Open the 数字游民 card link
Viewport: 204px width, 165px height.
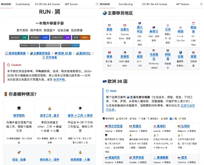pos(19,115)
